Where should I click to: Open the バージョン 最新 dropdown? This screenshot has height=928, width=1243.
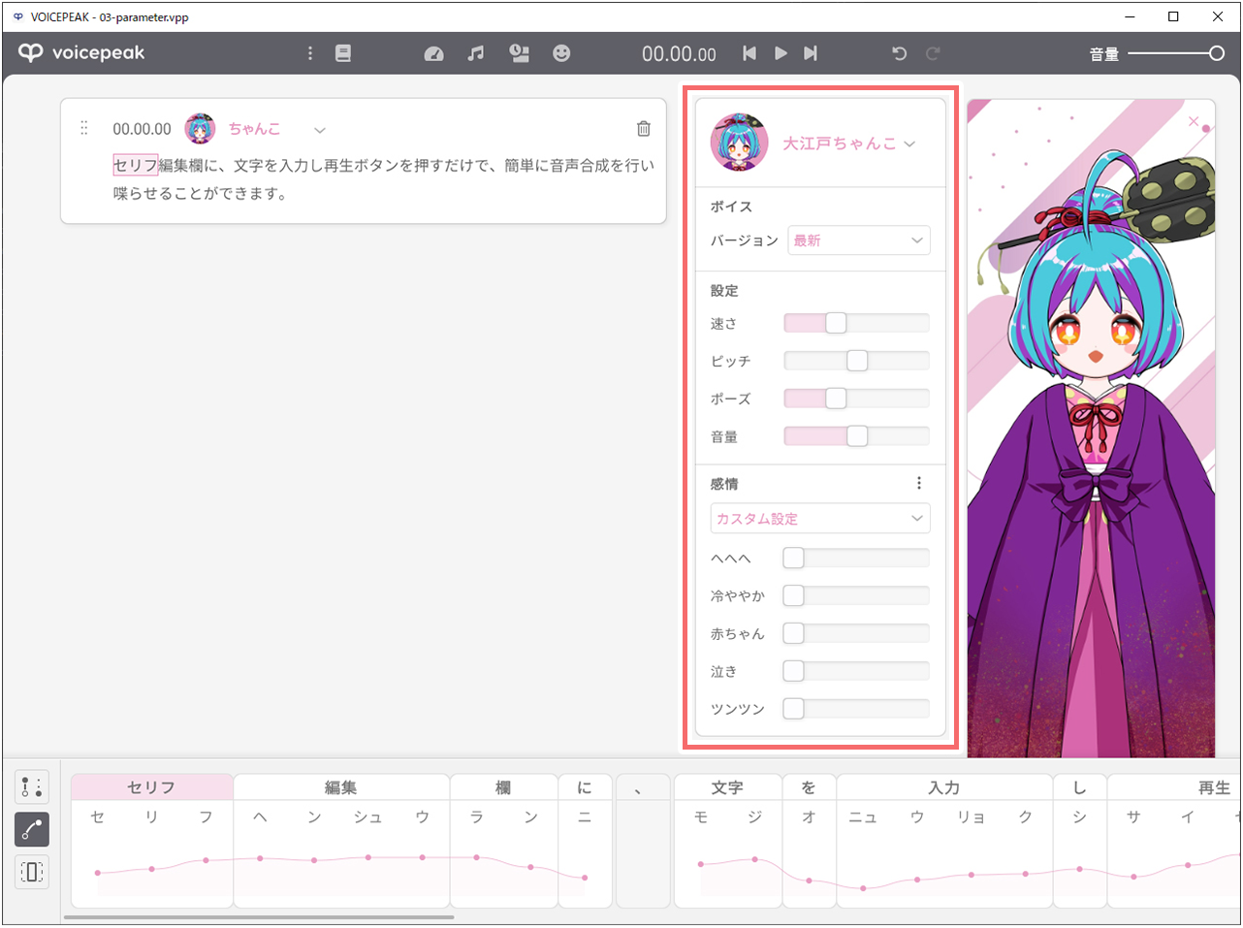tap(859, 240)
